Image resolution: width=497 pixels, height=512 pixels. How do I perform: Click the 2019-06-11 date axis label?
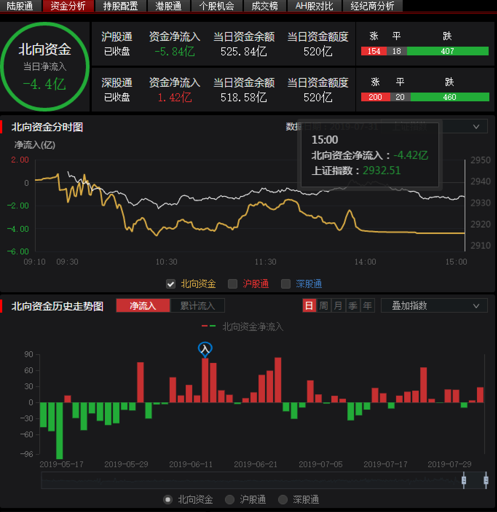(x=191, y=464)
